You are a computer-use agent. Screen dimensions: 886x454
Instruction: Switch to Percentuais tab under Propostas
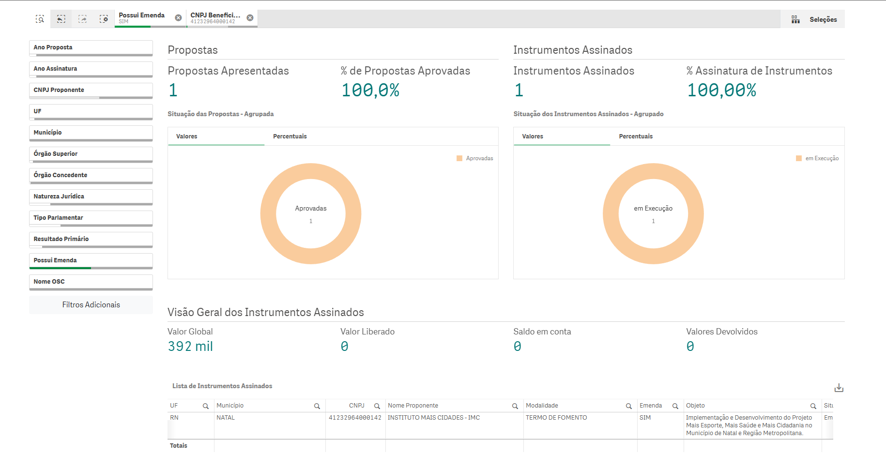pos(290,136)
